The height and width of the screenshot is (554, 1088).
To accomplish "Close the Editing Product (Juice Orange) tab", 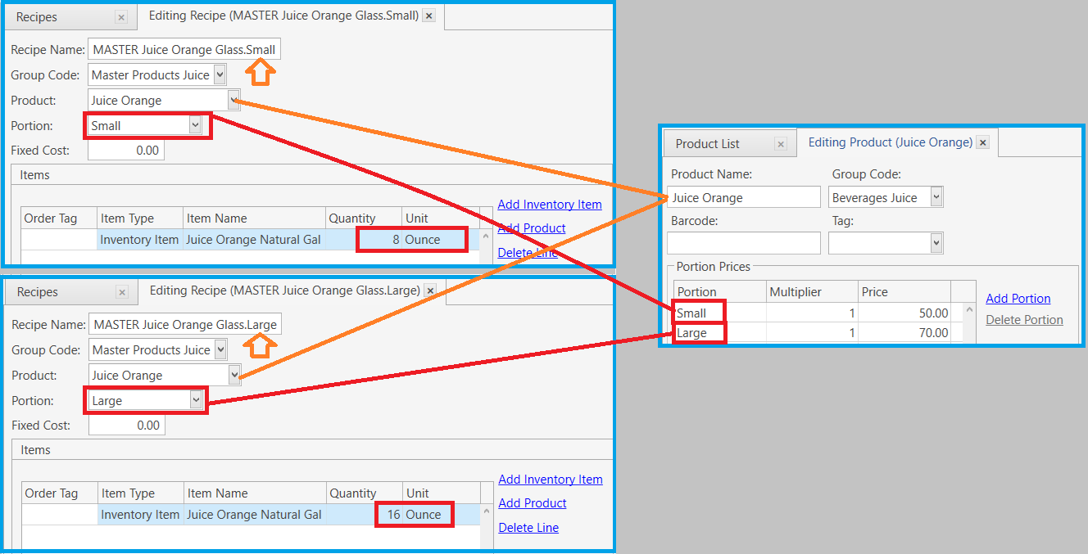I will 983,142.
